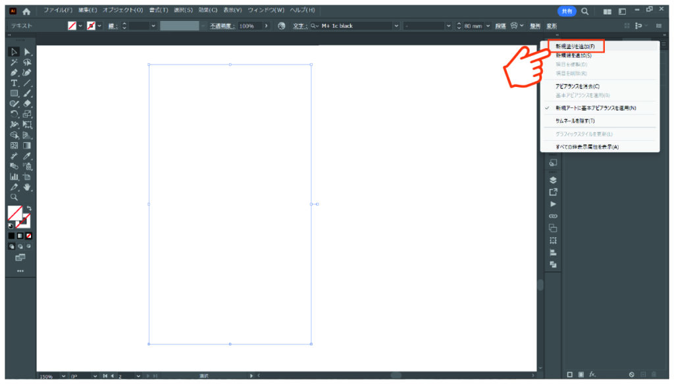The height and width of the screenshot is (384, 674).
Task: Click the 共有 share button
Action: tap(567, 11)
